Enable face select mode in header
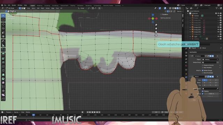Image resolution: width=223 pixels, height=125 pixels. 24,8
